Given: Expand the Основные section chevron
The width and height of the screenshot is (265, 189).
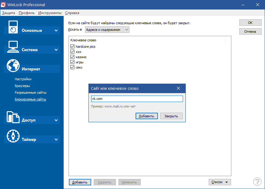Looking at the screenshot, I should coord(56,31).
